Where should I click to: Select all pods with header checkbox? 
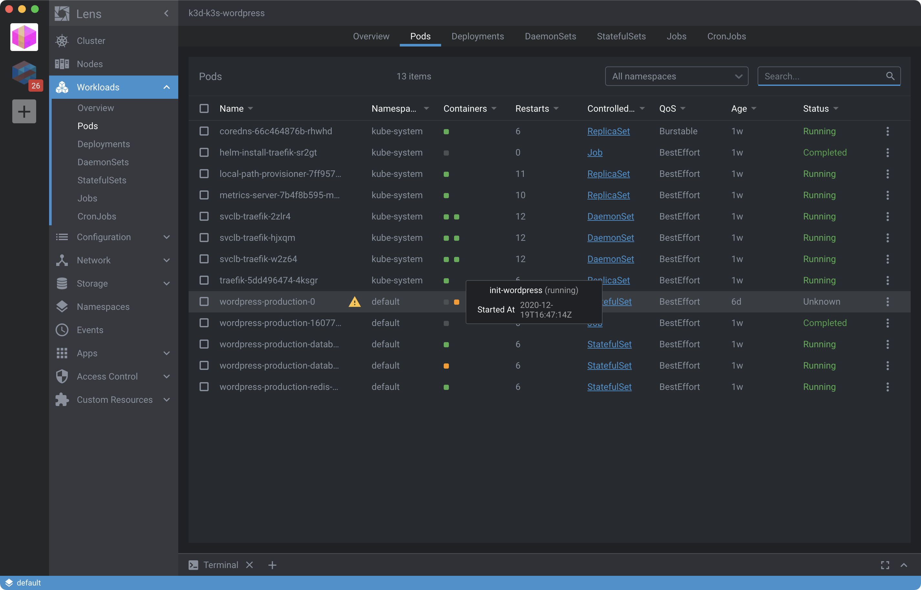[204, 108]
